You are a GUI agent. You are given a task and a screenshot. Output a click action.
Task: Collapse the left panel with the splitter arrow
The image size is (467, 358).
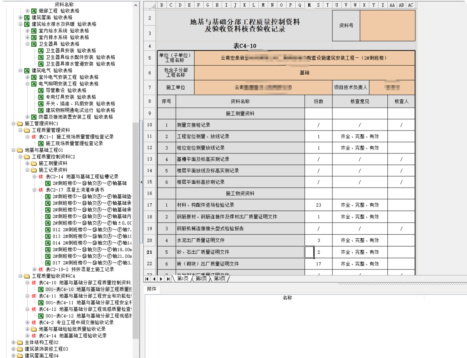141,182
